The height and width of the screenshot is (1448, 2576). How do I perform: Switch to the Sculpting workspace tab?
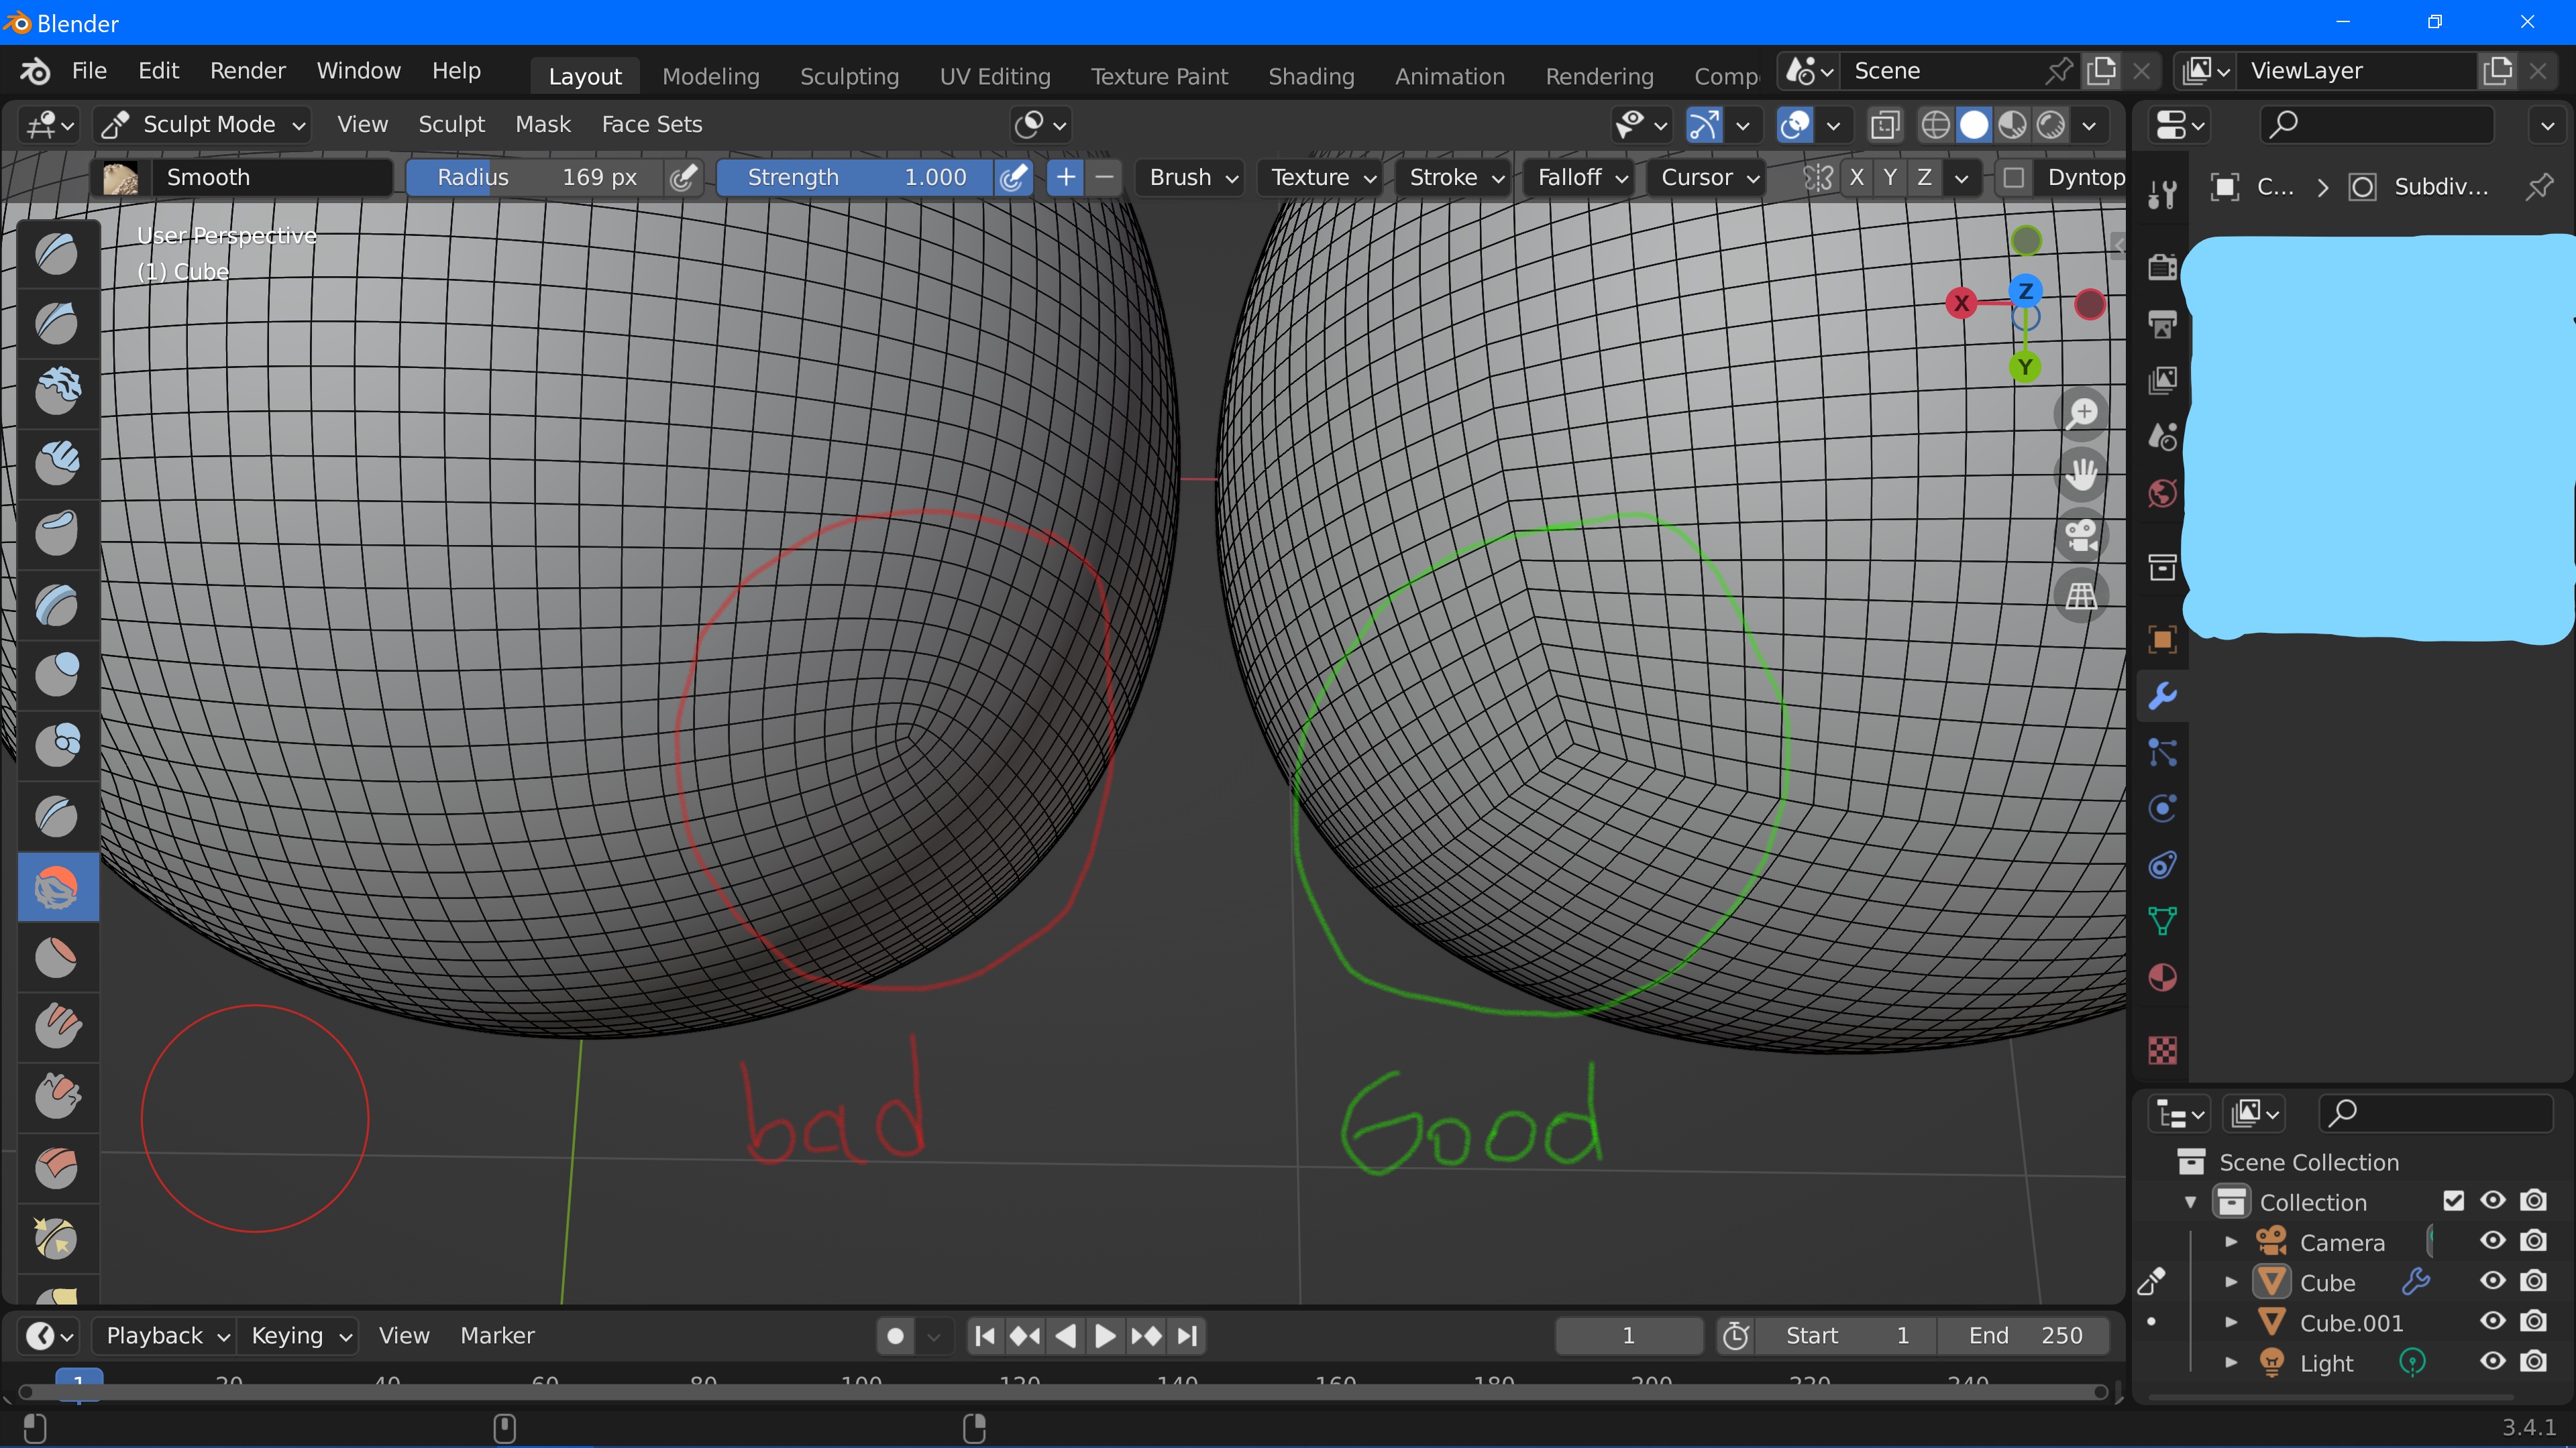(x=849, y=77)
